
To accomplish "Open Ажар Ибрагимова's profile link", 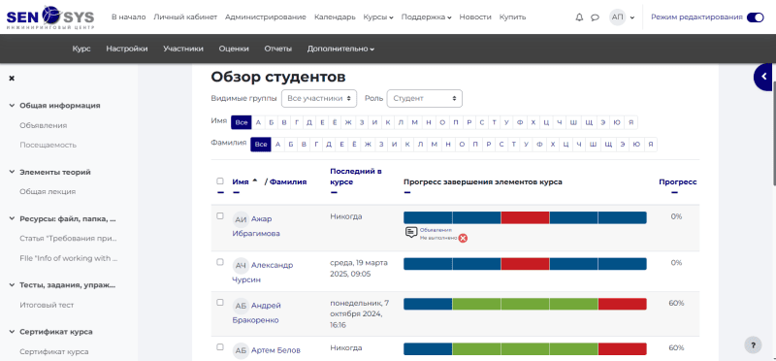I will [x=256, y=226].
